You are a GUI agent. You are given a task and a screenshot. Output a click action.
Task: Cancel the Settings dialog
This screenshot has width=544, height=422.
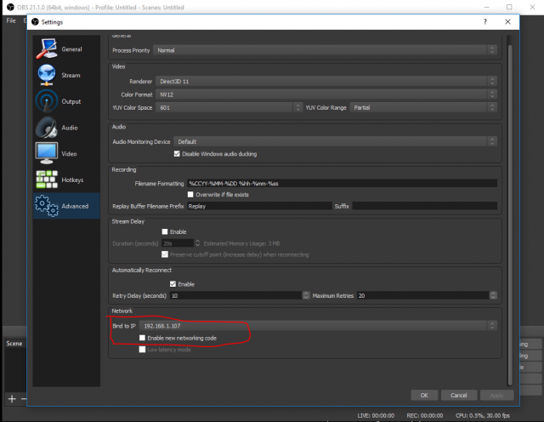(x=458, y=395)
